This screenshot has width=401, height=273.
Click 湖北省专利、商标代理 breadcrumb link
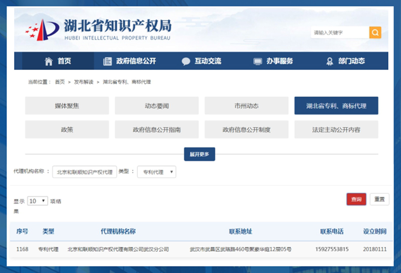[127, 82]
